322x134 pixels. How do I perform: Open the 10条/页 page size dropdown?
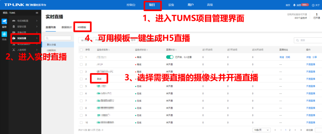click(x=261, y=130)
